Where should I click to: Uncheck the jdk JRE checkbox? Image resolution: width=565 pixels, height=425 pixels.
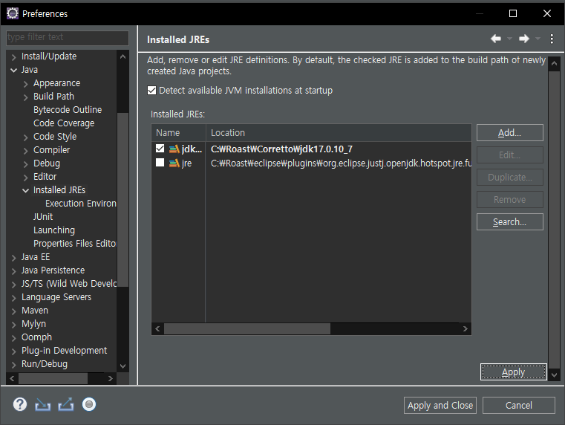[x=160, y=149]
